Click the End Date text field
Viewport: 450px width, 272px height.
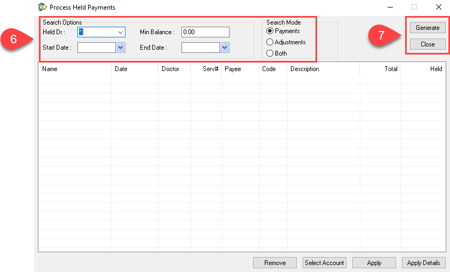[201, 48]
